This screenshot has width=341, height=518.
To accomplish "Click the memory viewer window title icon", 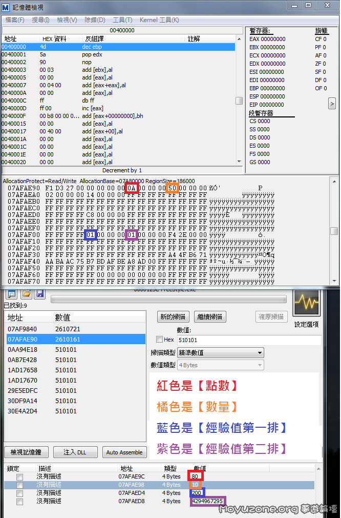I will 6,7.
